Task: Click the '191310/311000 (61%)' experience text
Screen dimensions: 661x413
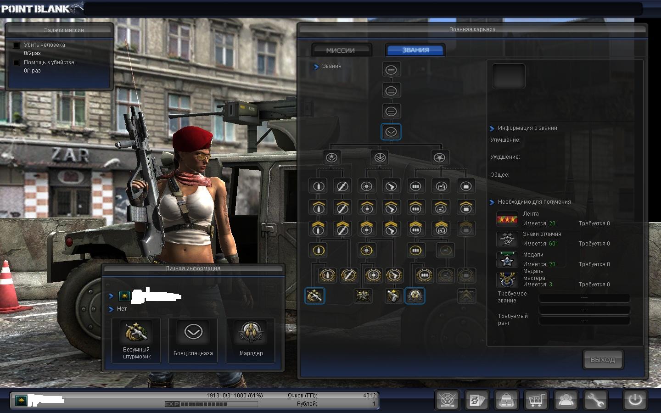Action: [x=235, y=395]
